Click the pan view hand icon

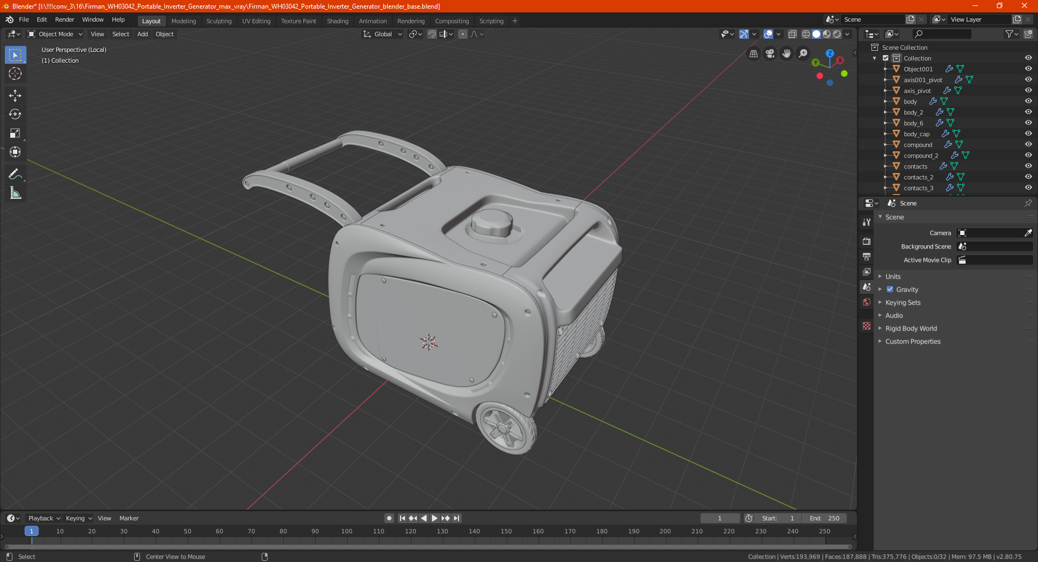[x=787, y=53]
